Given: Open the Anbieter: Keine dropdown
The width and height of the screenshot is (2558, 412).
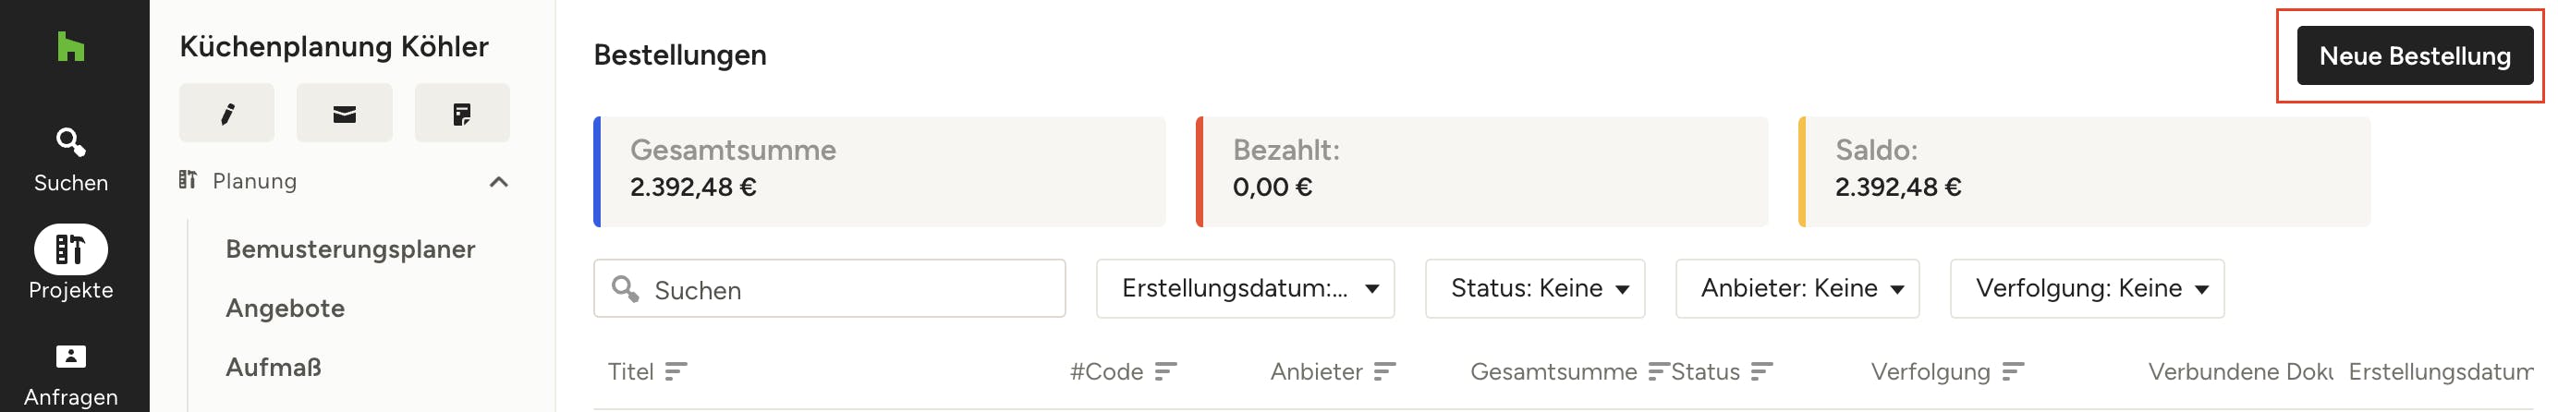Looking at the screenshot, I should point(1797,289).
